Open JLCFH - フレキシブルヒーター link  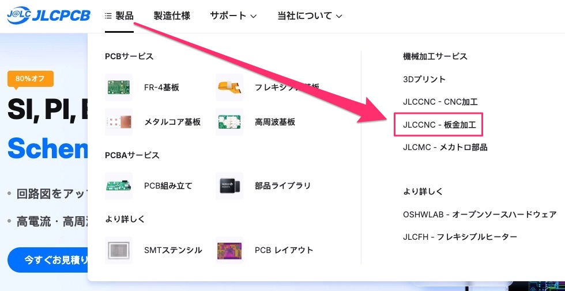click(x=460, y=237)
